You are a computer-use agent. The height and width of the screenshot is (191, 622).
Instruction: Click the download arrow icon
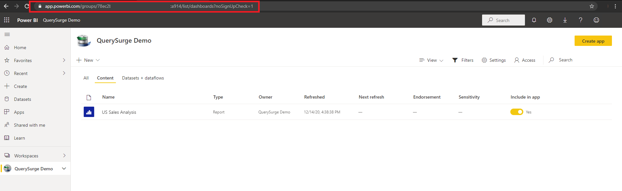click(x=565, y=20)
